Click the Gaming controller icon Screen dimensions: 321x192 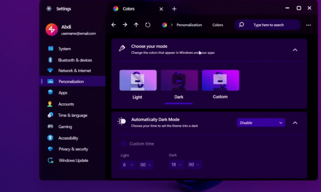[50, 126]
